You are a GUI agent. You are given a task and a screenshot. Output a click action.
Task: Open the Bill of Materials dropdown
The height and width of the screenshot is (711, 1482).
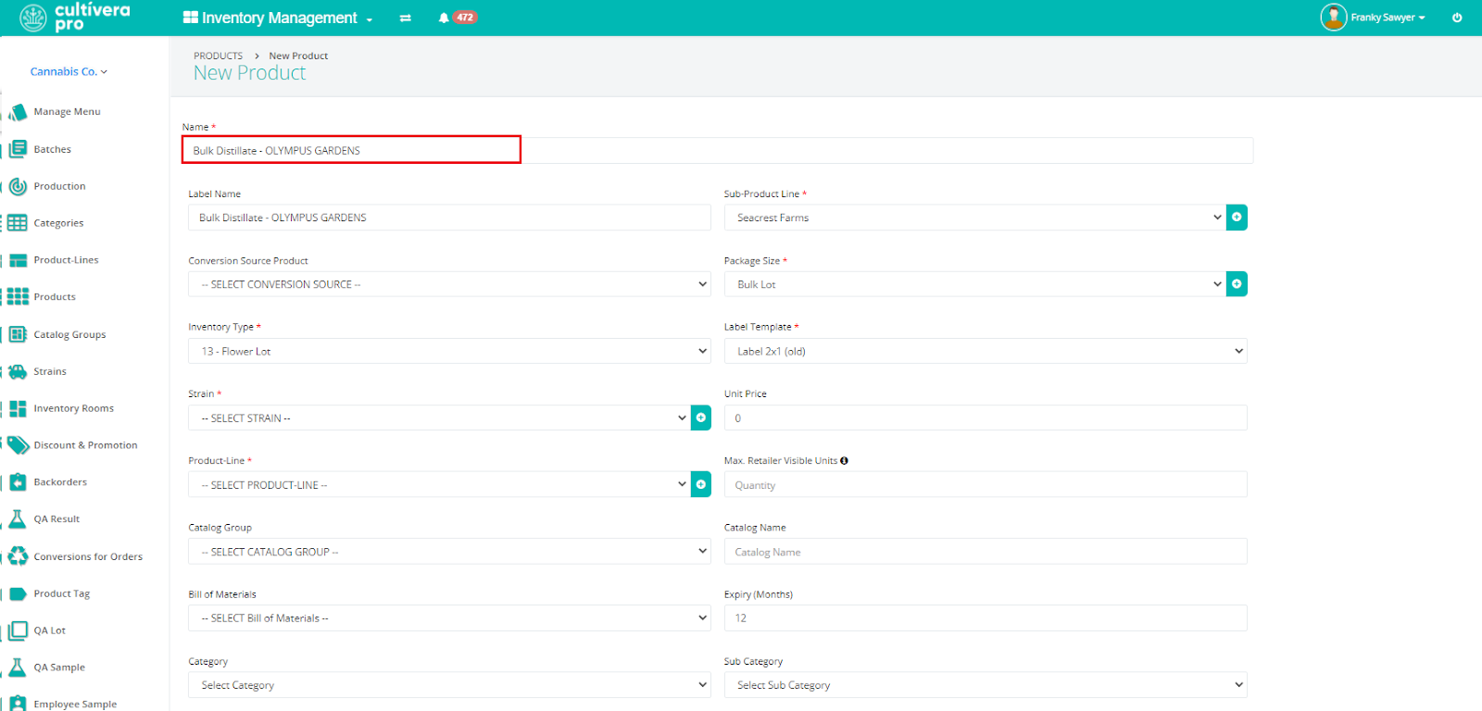449,618
